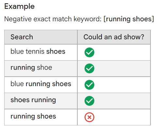Click the bold word 'running' in running shoe row
This screenshot has width=158, height=129.
(x=23, y=68)
